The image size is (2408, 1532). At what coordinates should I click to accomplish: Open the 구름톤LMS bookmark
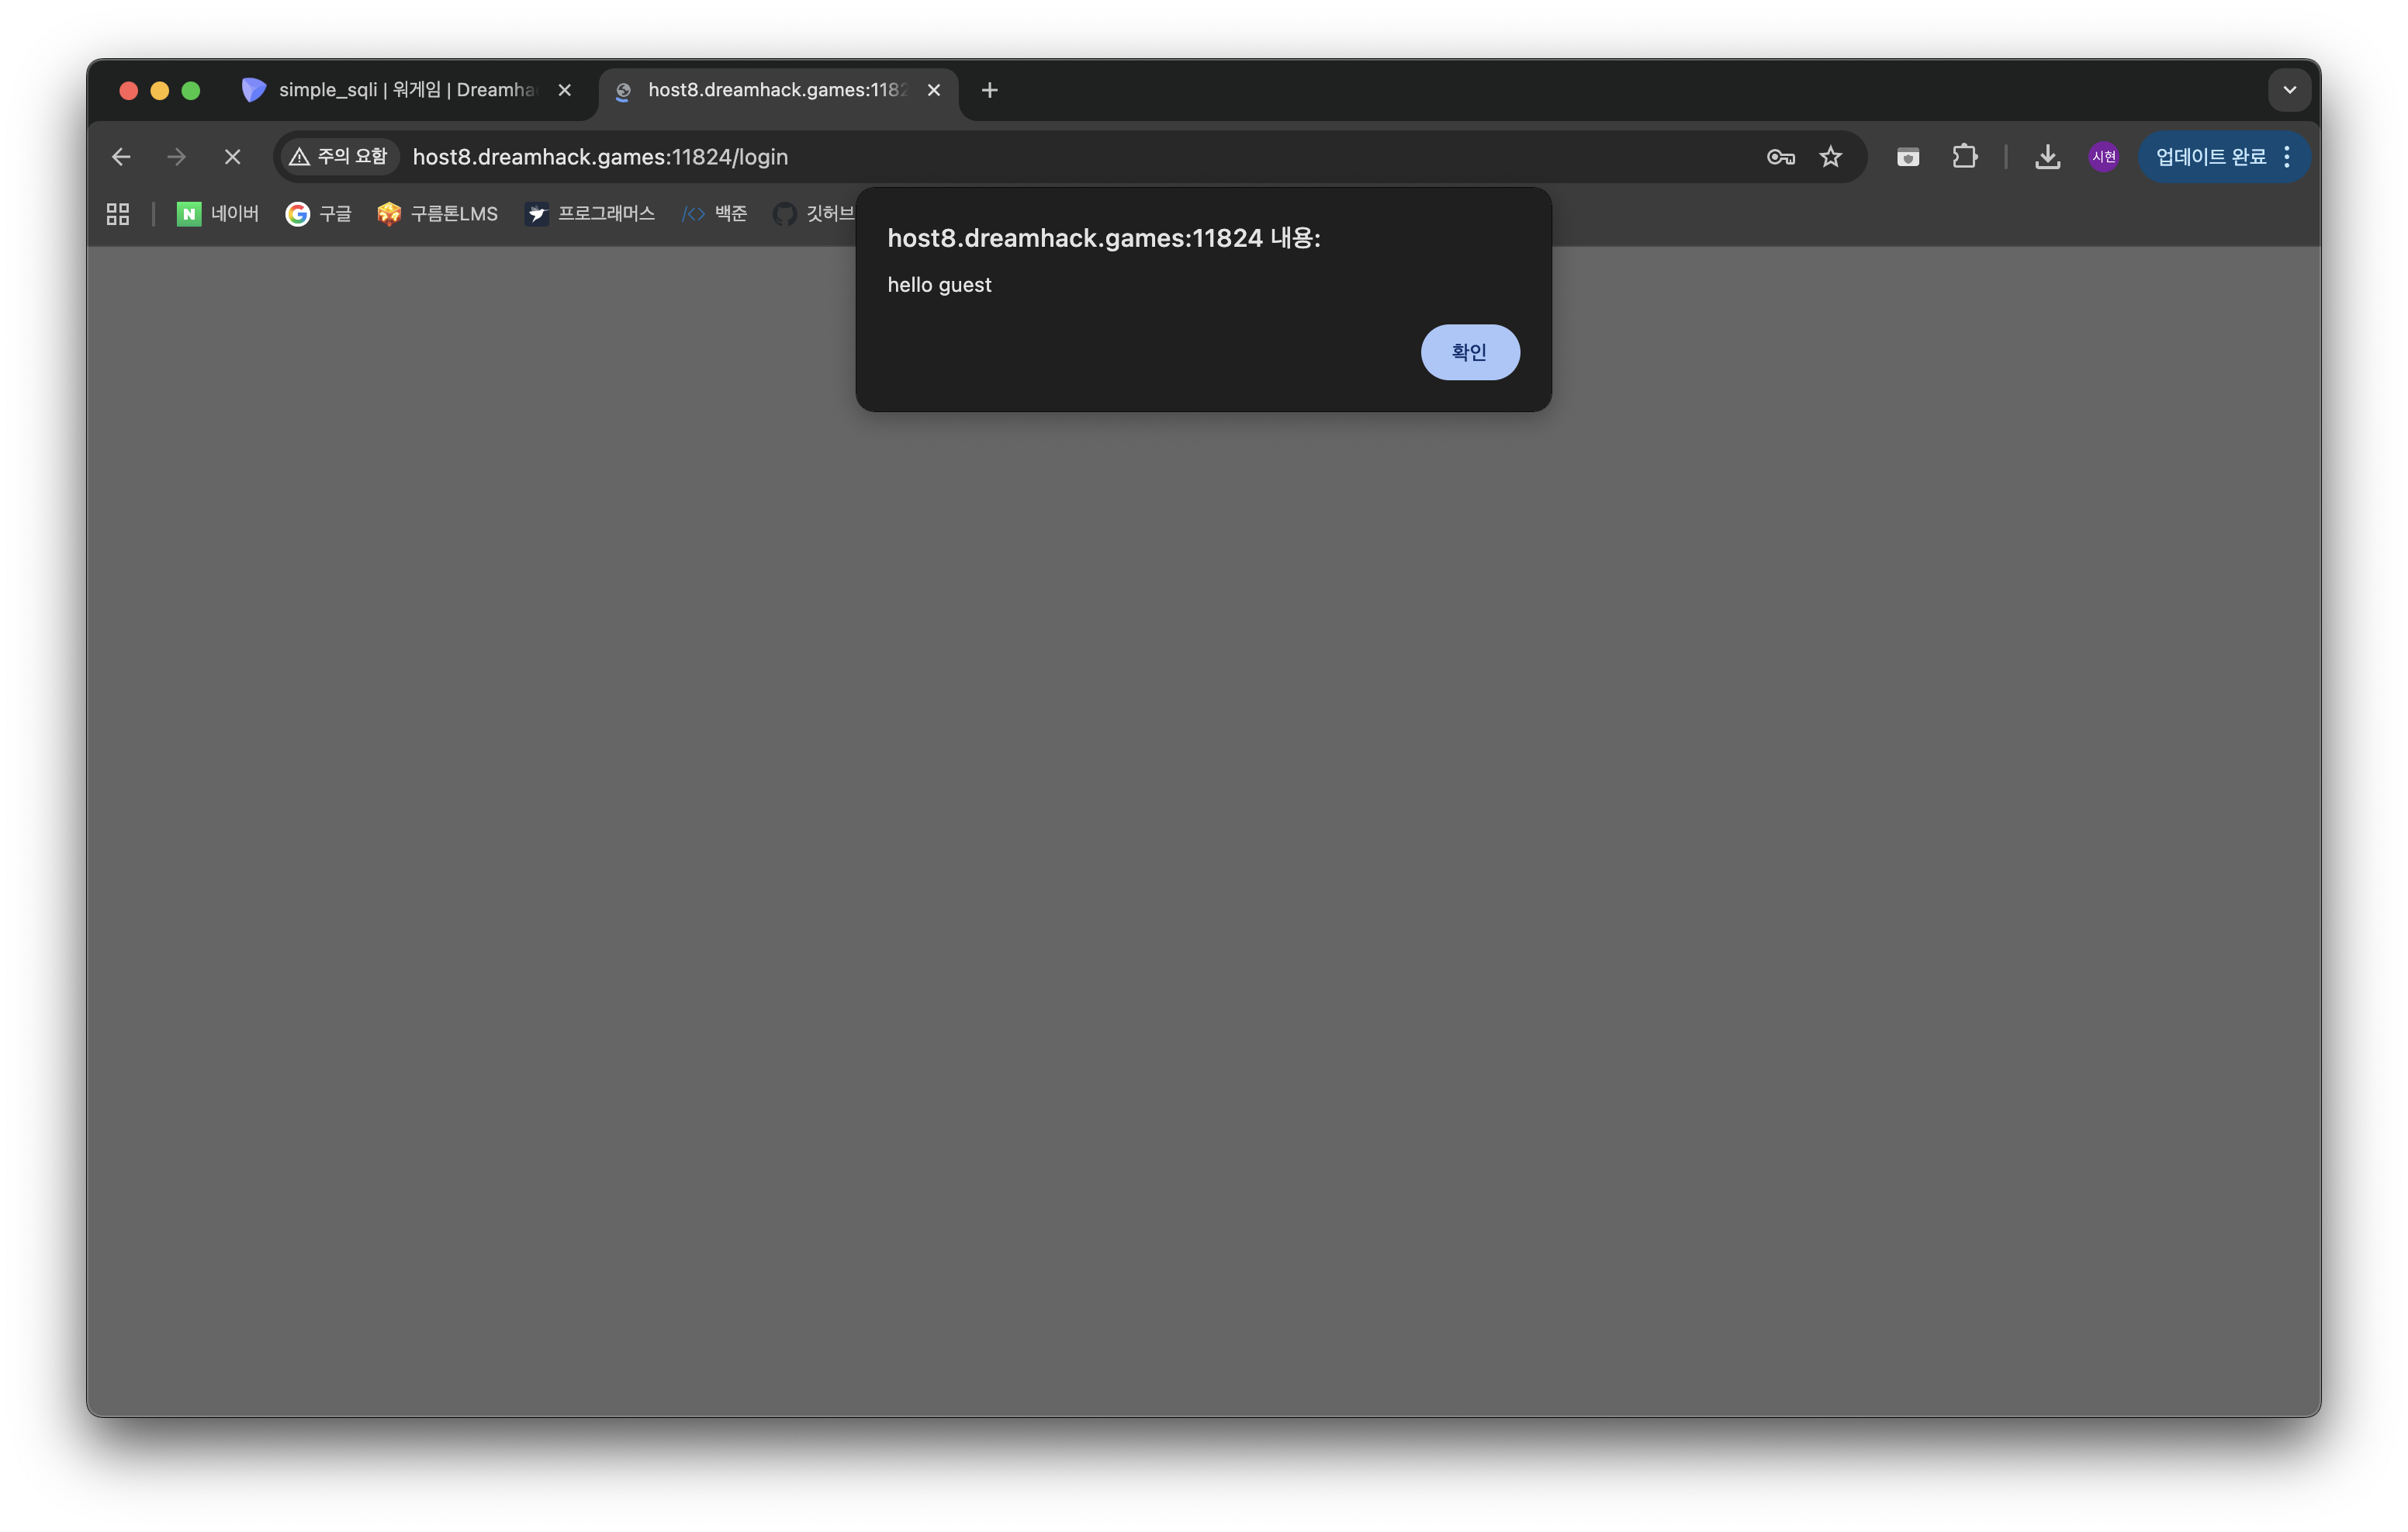tap(438, 214)
